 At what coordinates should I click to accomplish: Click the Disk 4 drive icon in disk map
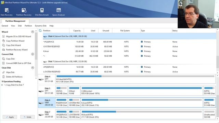[41, 79]
